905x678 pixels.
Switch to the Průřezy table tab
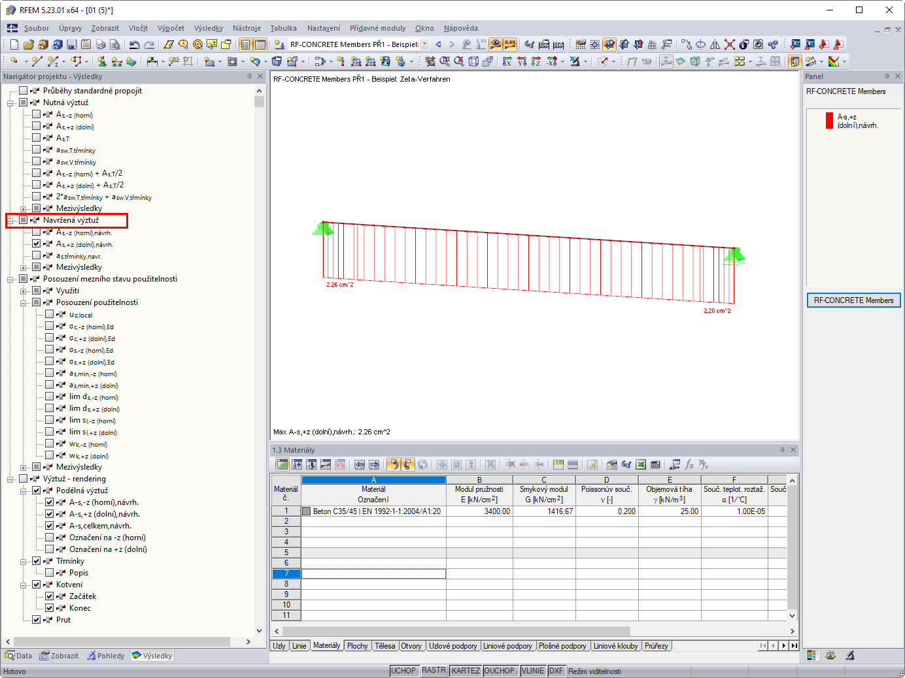click(x=656, y=646)
